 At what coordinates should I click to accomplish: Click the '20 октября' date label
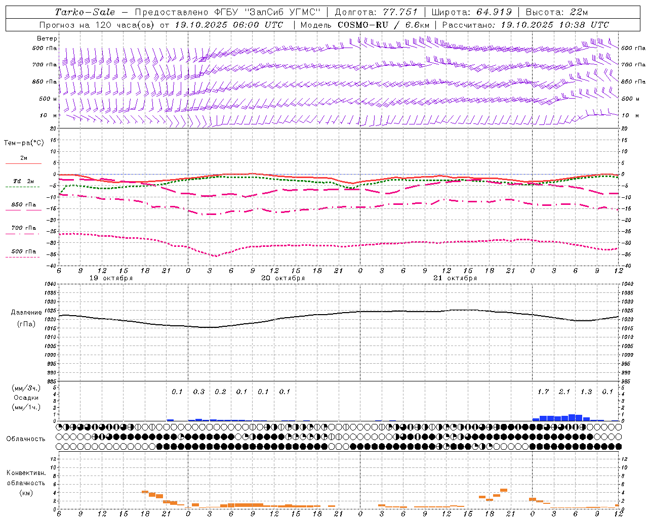[283, 278]
